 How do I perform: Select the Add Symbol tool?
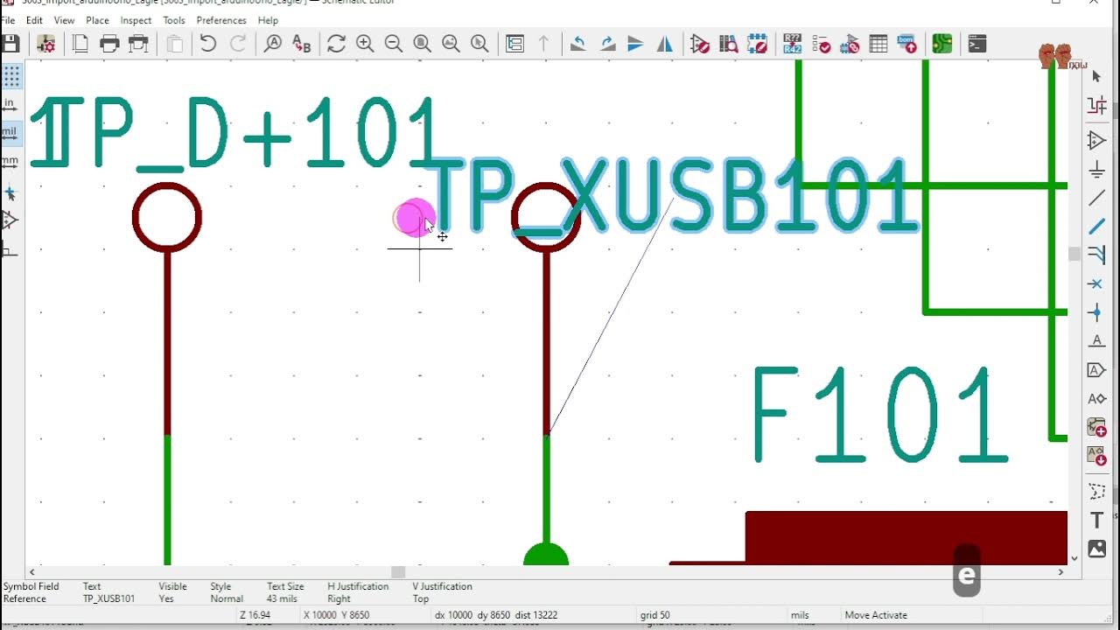(1096, 140)
